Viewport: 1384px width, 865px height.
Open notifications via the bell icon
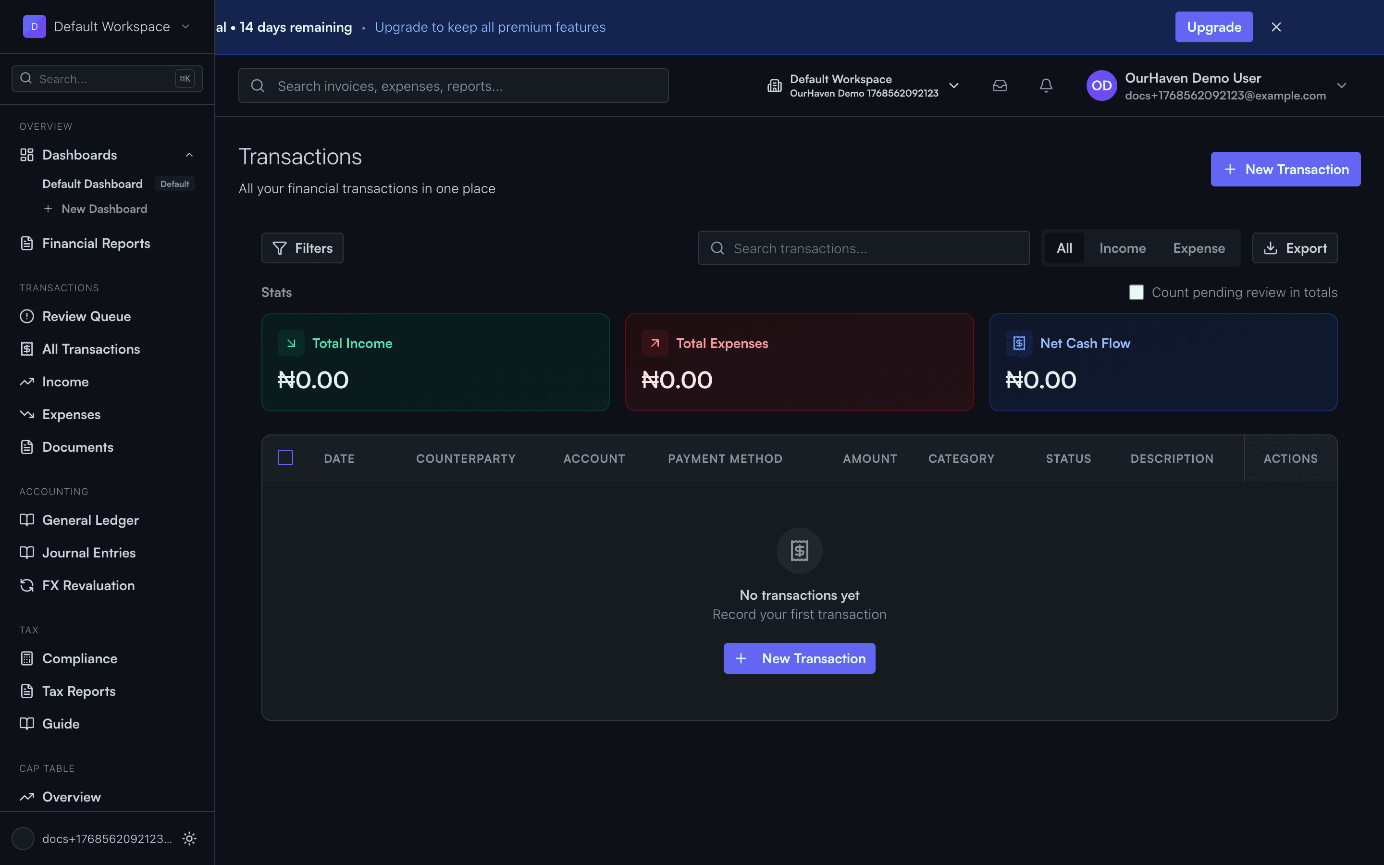pos(1045,85)
